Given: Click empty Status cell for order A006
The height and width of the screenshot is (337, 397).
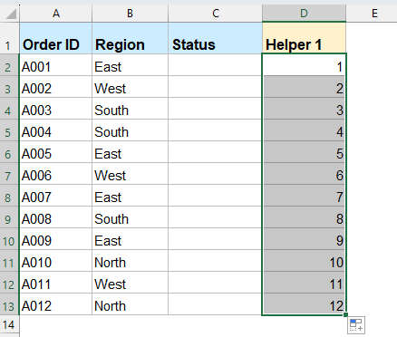Looking at the screenshot, I should 215,174.
